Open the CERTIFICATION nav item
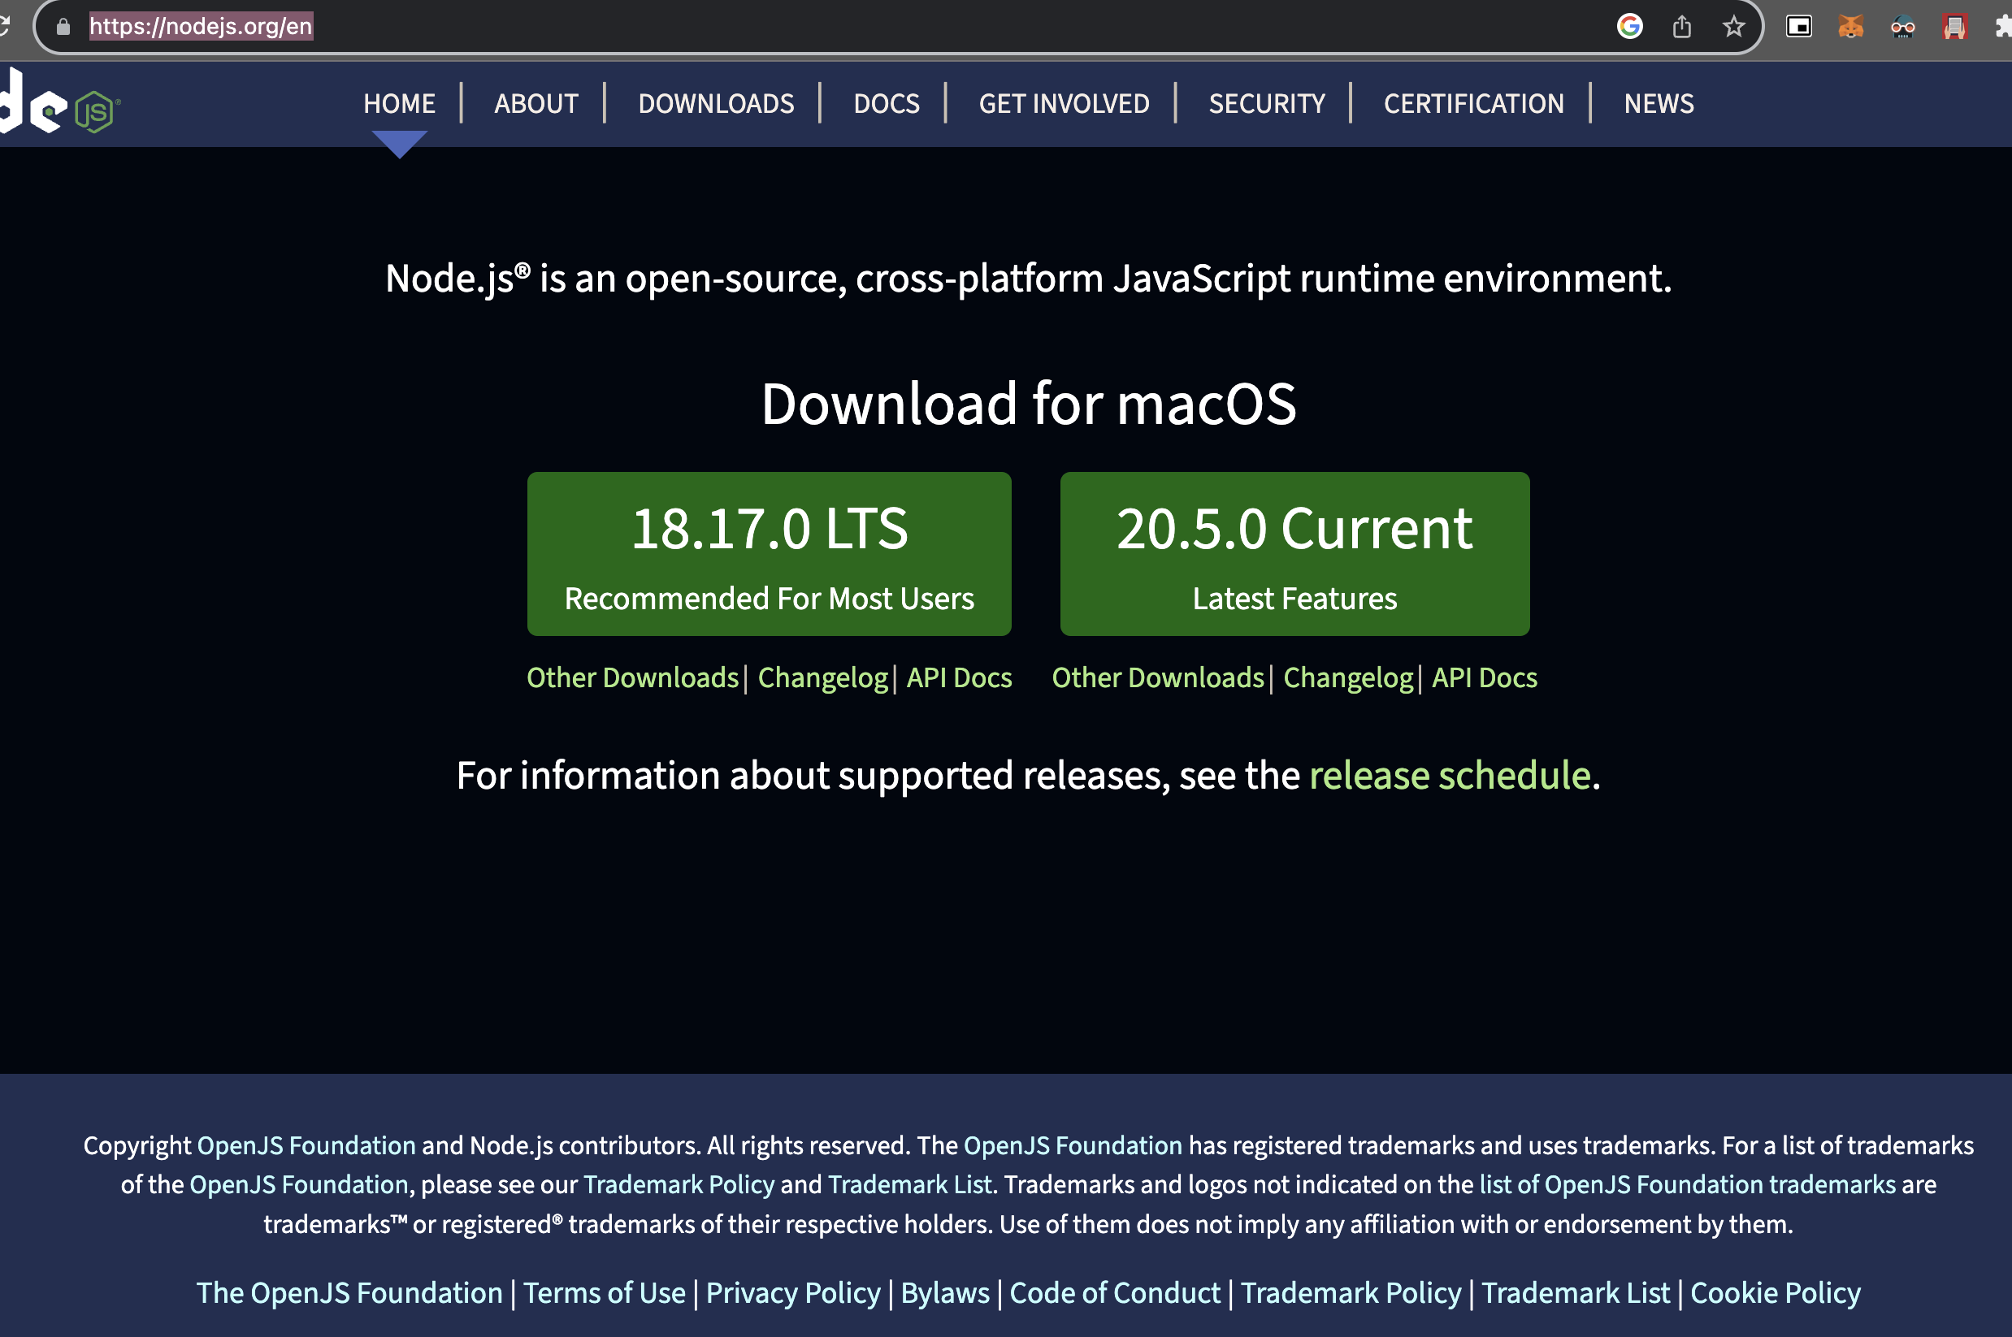The image size is (2012, 1337). [1474, 104]
